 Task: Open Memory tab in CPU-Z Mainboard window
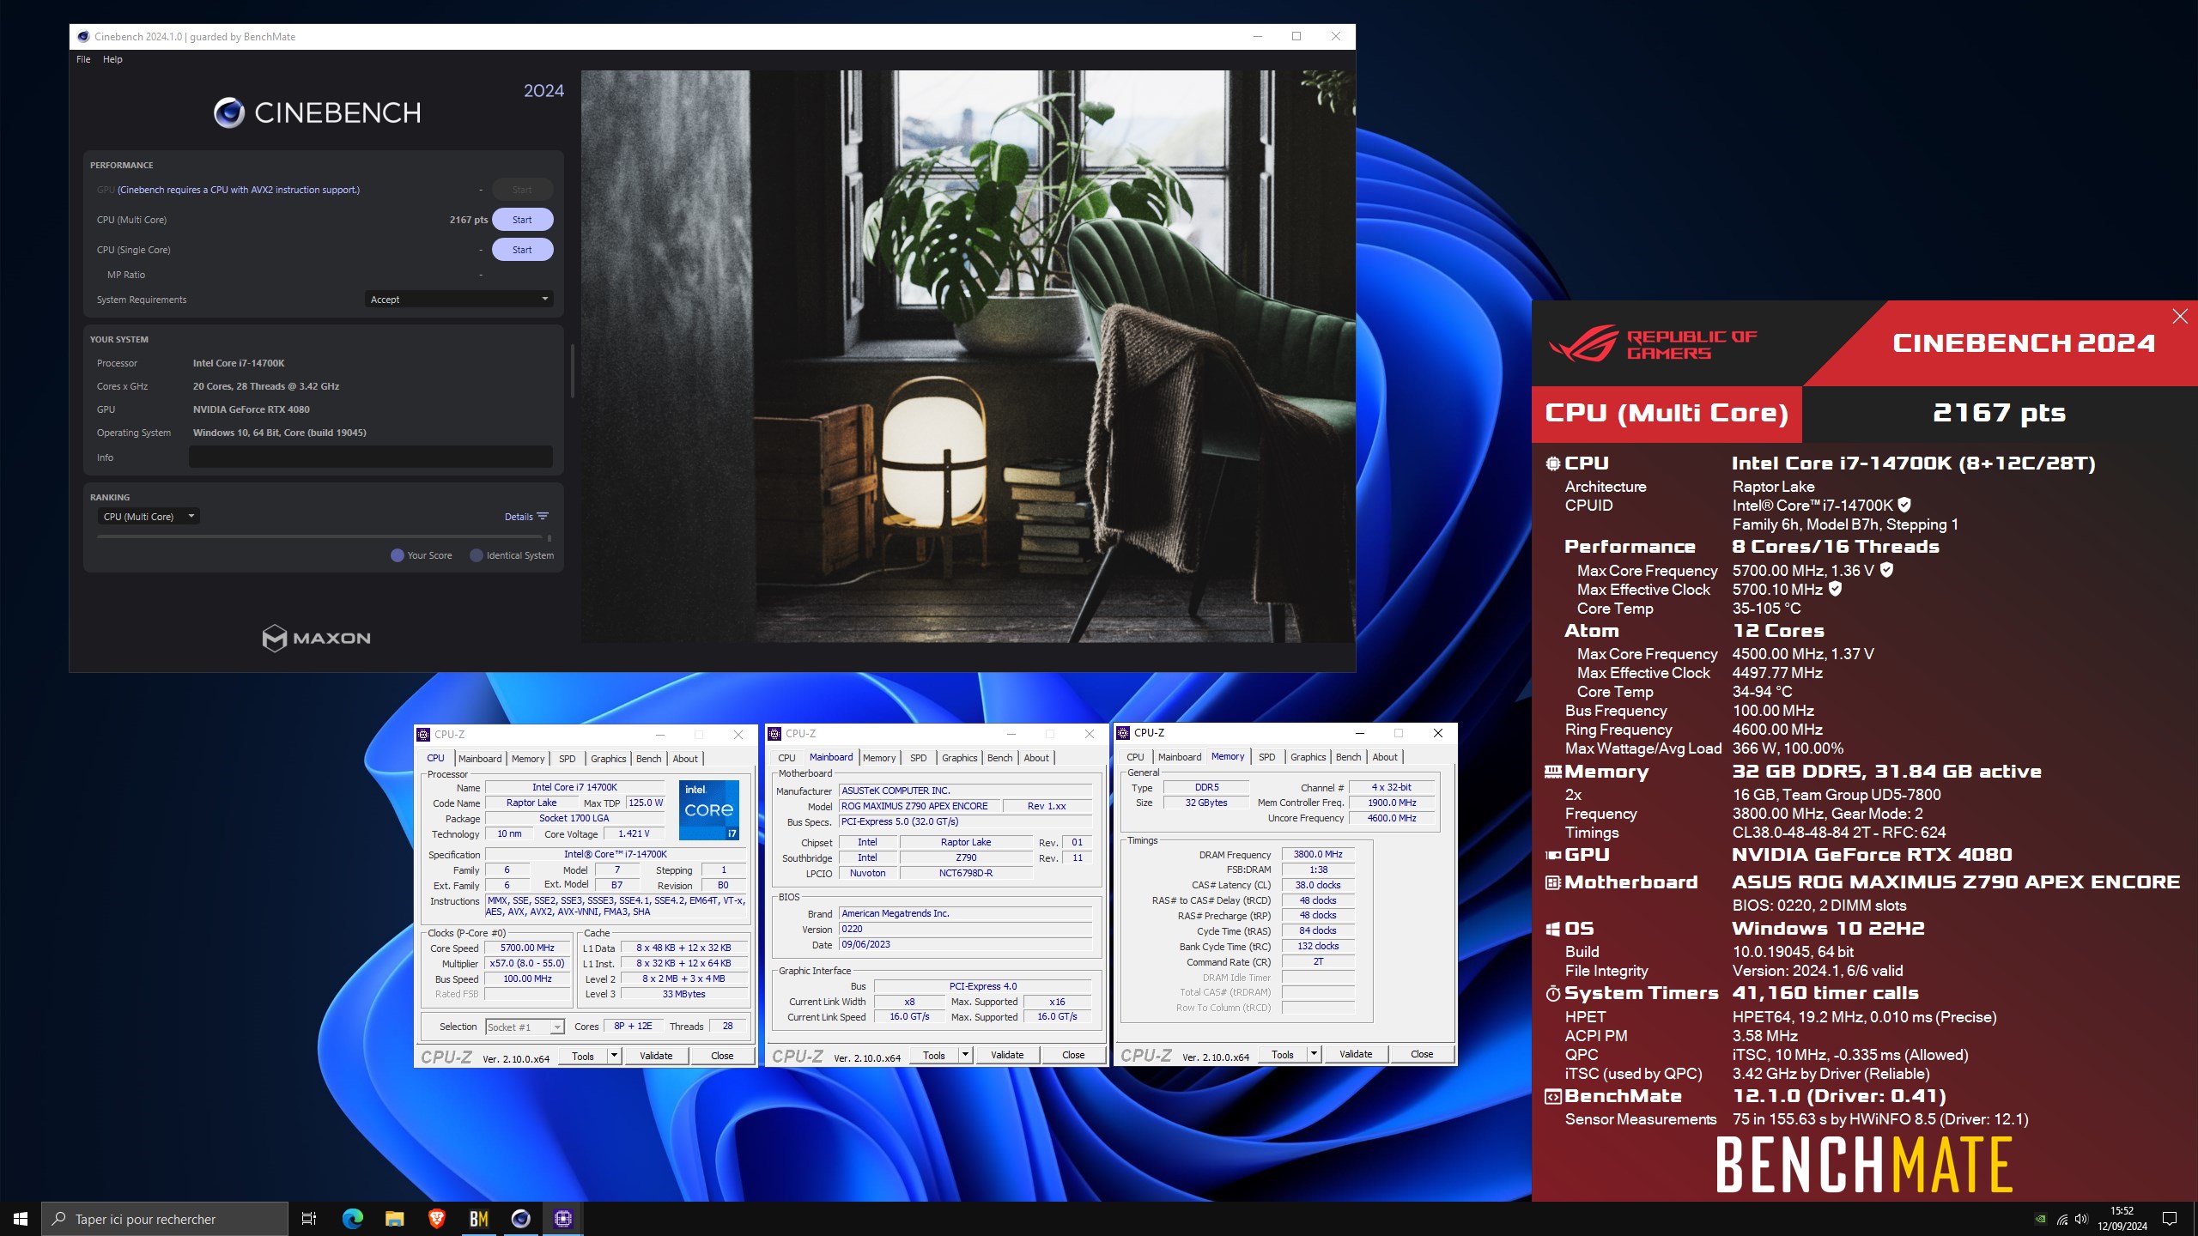[879, 758]
